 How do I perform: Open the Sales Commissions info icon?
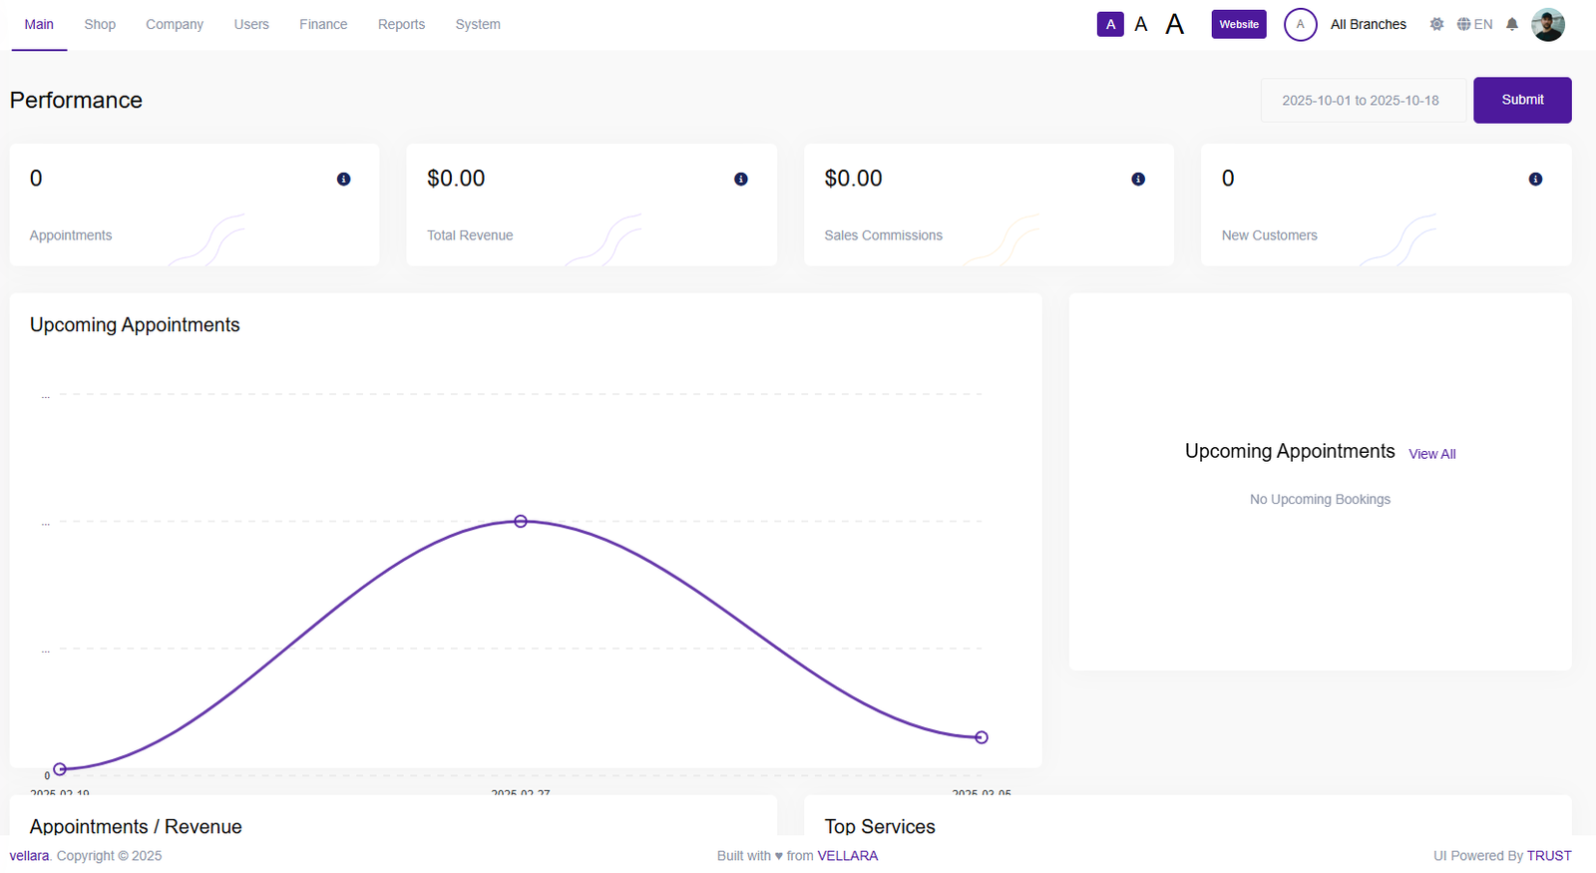click(1137, 180)
